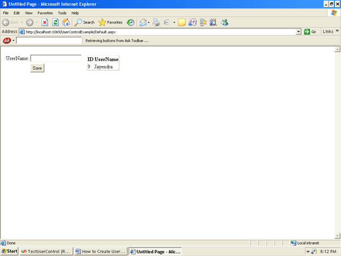Go to the Home page icon
Screen dimensions: 341x256
pyautogui.click(x=66, y=22)
